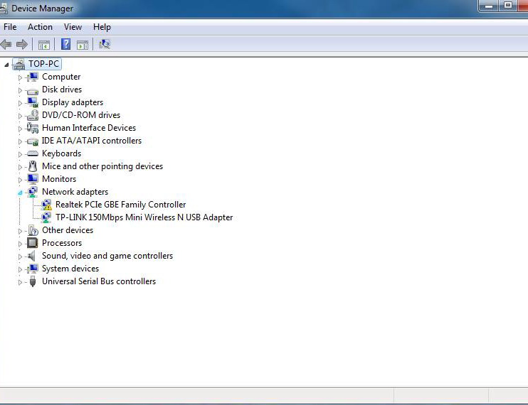Select the Network adapters label
Screen dimensions: 528x405
(75, 192)
